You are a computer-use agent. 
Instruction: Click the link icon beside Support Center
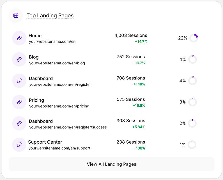[19, 145]
